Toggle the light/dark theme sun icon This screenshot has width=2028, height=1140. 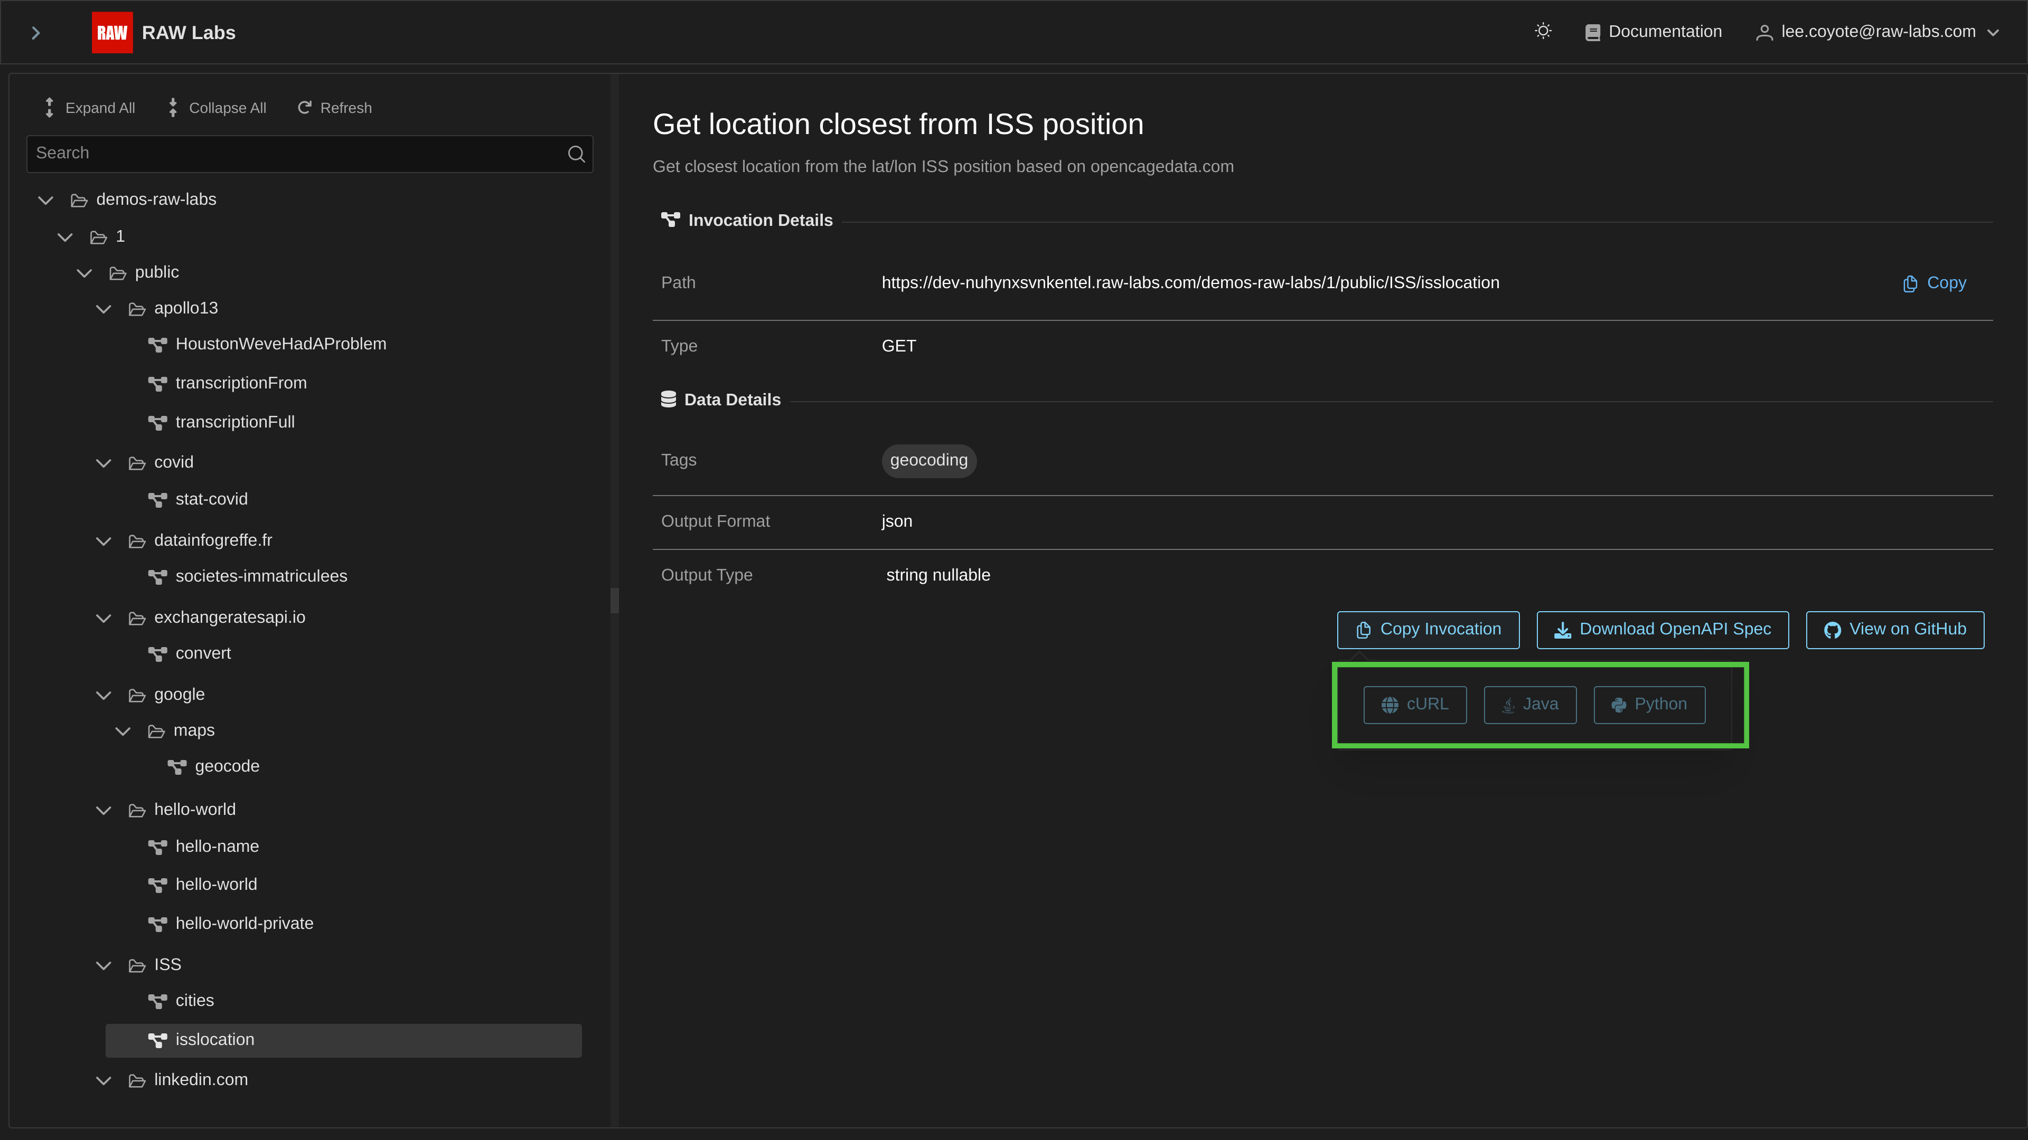click(1543, 32)
